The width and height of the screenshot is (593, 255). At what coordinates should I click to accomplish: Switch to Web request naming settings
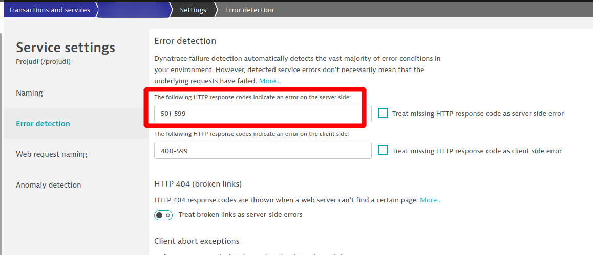coord(51,154)
